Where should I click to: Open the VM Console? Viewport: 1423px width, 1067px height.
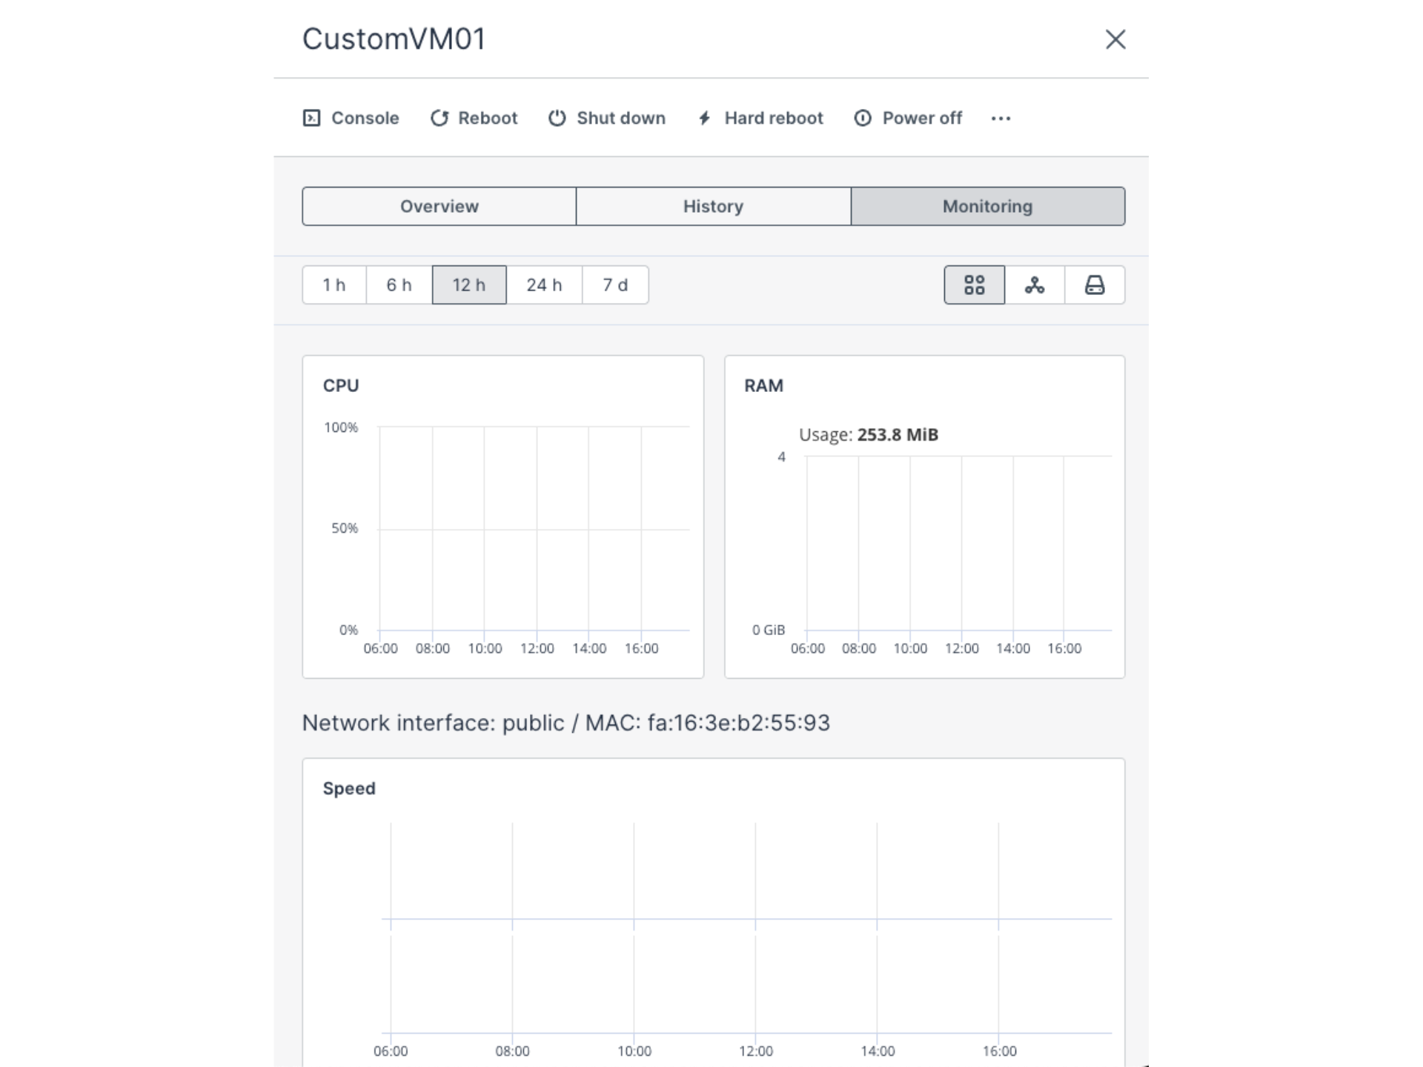coord(351,119)
